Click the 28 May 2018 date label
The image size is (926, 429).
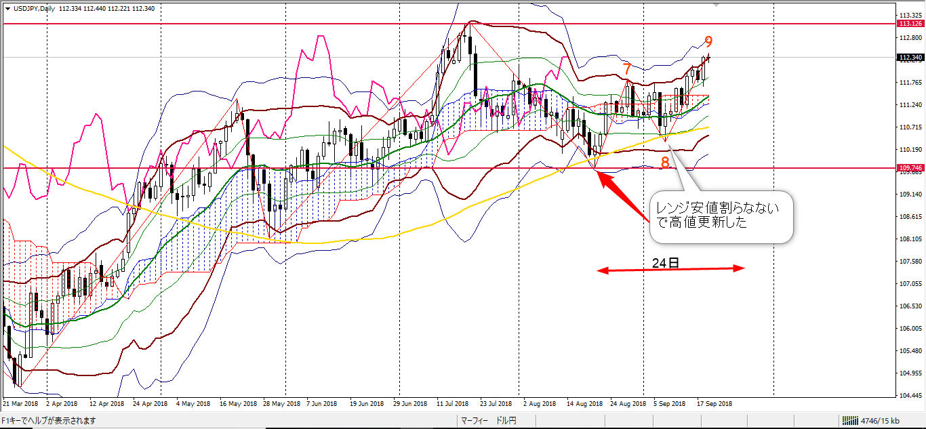[281, 403]
